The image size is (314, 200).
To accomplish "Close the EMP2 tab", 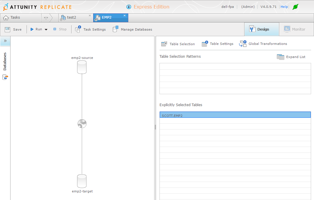I will [x=124, y=15].
